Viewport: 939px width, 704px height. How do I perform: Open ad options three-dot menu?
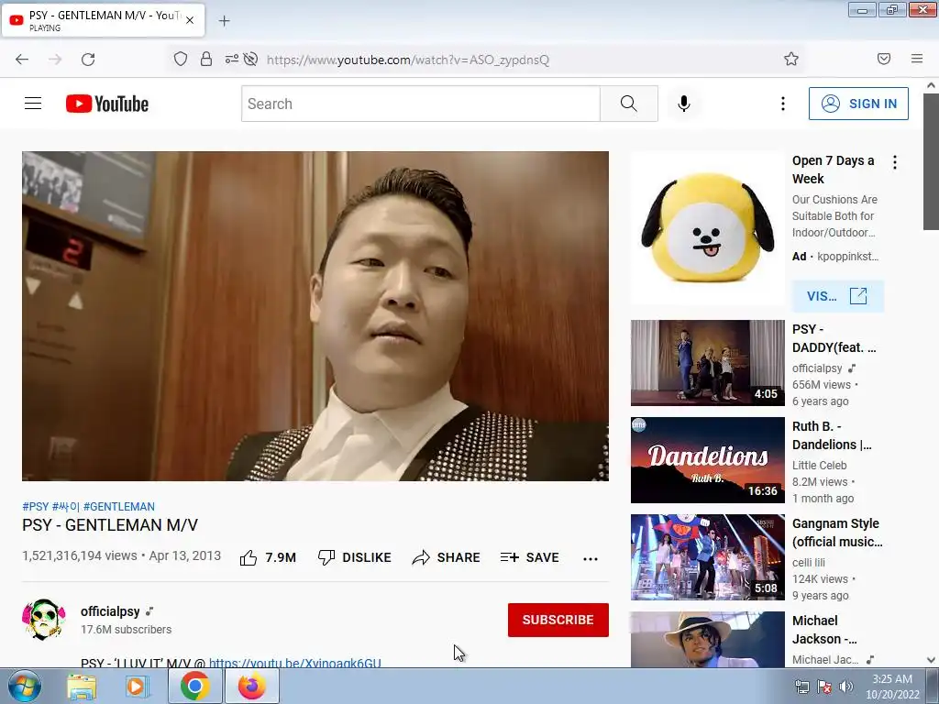(x=895, y=162)
